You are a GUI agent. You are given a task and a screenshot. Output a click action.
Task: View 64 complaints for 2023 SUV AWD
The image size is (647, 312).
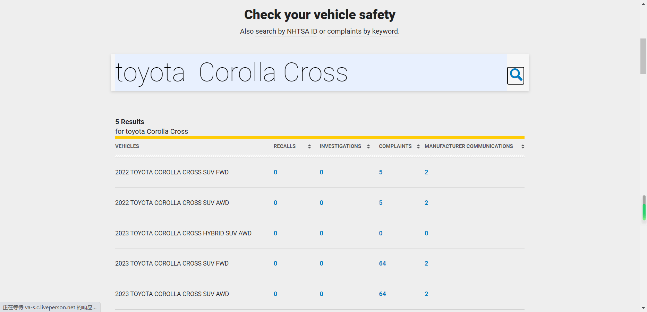[382, 294]
